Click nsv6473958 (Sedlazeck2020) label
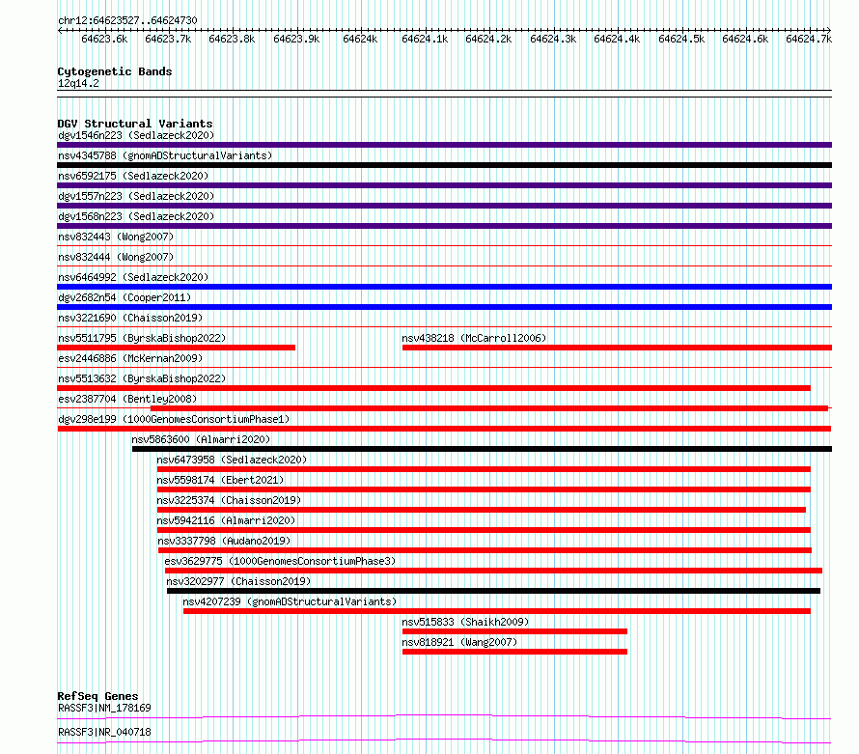Screen dimensions: 859x754 click(232, 460)
